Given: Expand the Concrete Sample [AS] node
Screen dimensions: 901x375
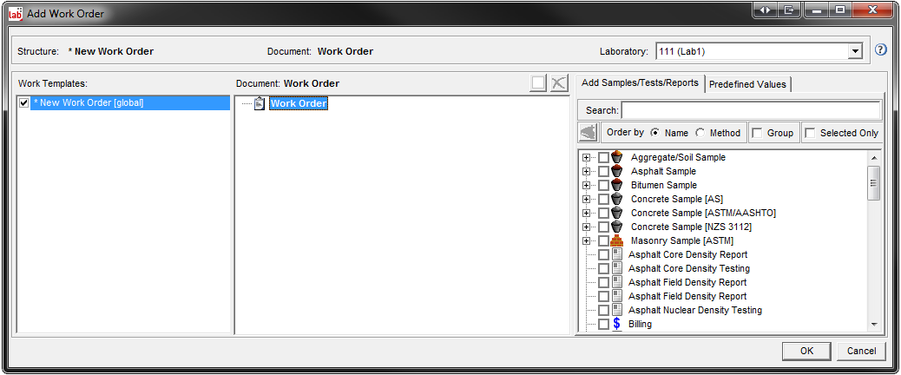Looking at the screenshot, I should tap(587, 199).
